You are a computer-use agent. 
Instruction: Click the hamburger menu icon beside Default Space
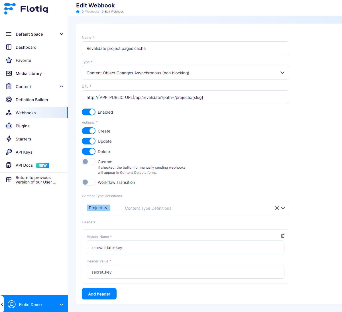coord(9,34)
